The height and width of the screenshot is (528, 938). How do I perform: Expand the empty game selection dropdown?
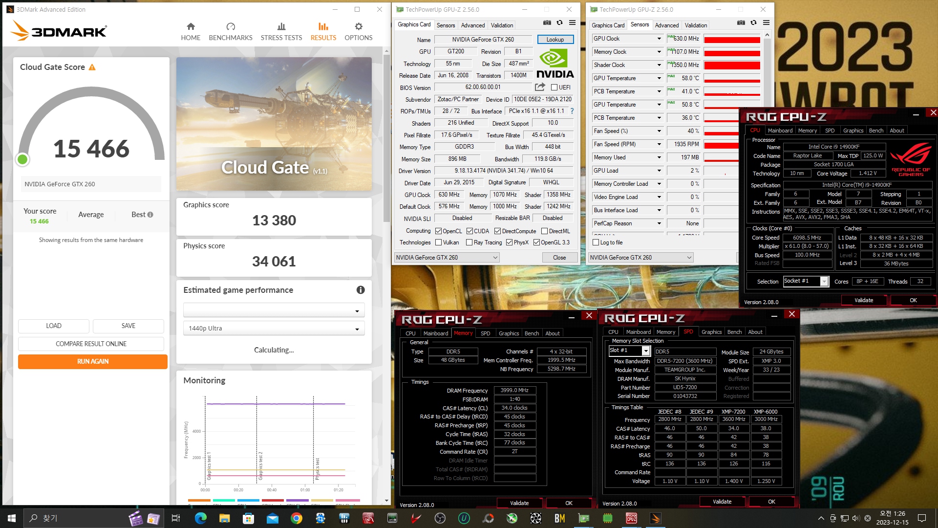(274, 310)
